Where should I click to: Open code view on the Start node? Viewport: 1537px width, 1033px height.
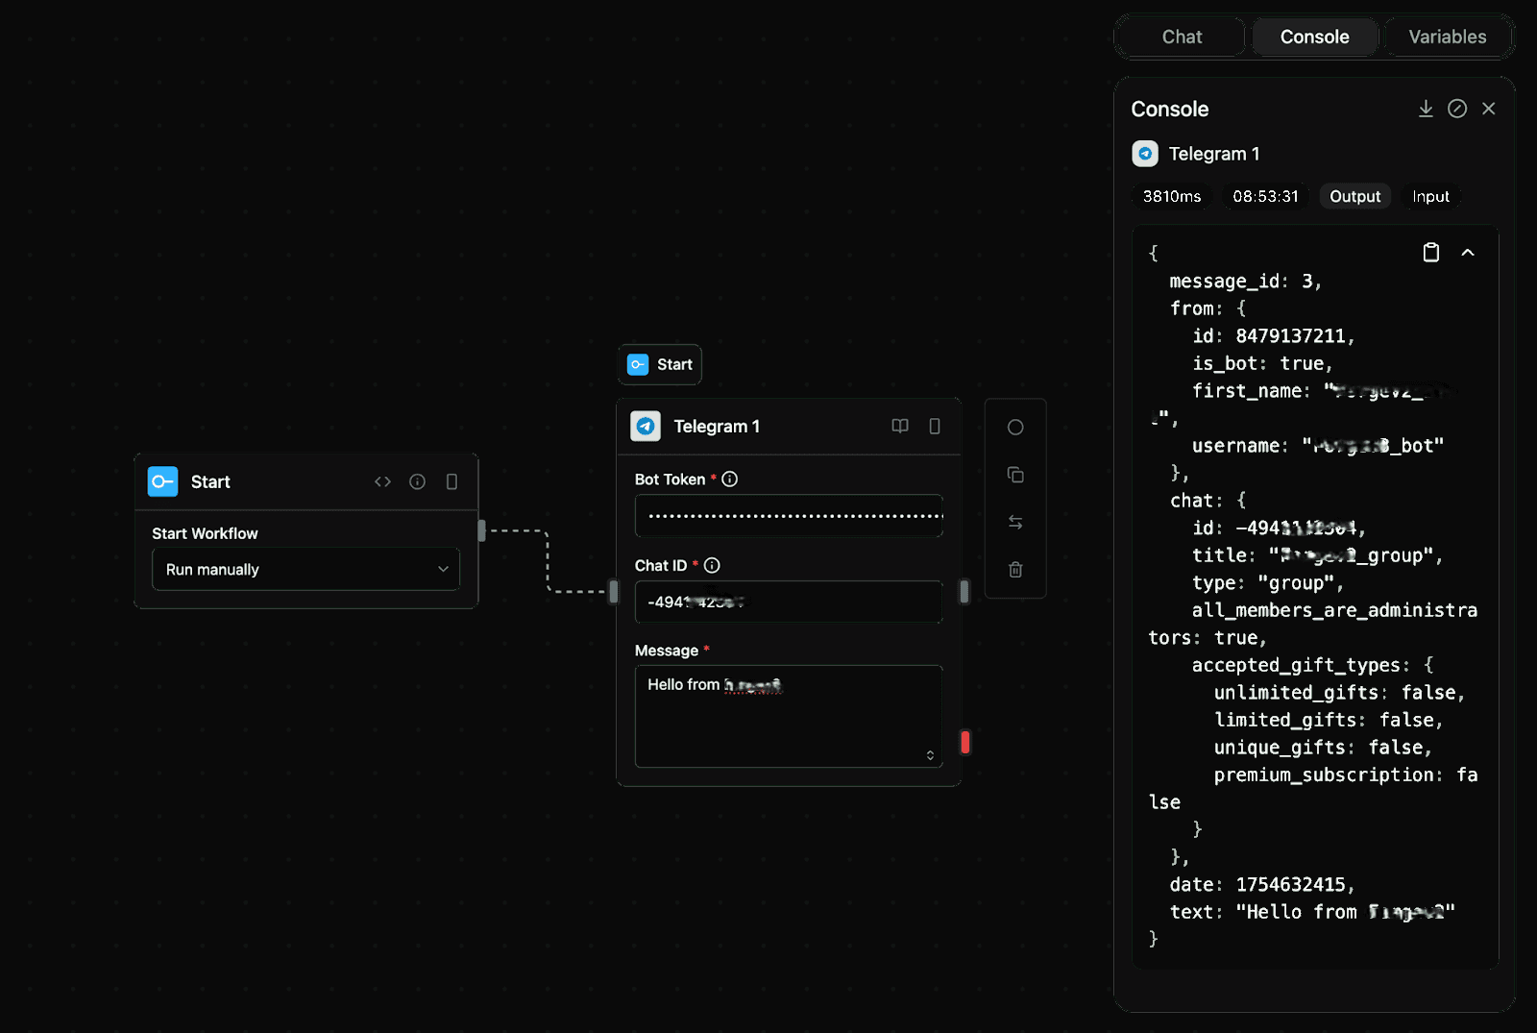point(382,481)
